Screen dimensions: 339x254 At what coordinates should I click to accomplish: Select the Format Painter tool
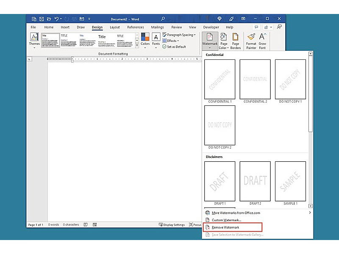251,41
